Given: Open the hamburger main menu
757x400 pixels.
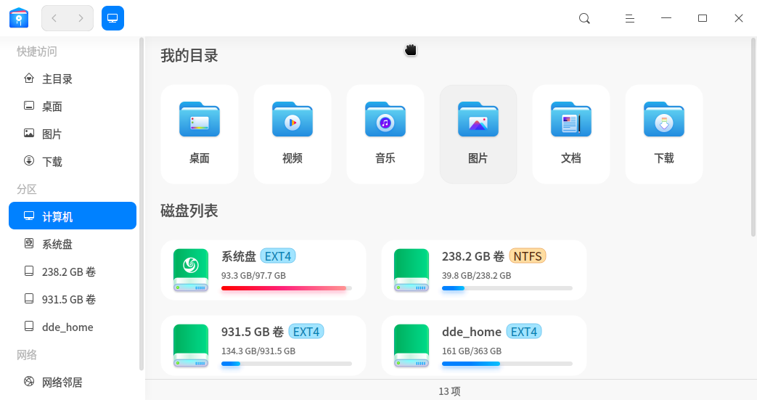Looking at the screenshot, I should pyautogui.click(x=629, y=18).
